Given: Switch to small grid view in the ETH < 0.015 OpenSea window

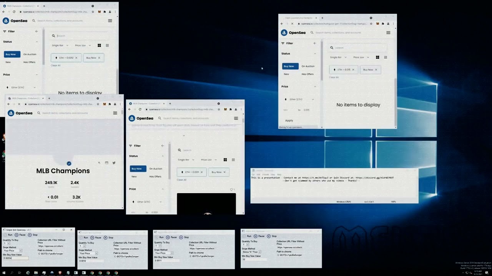Looking at the screenshot, I should [386, 57].
